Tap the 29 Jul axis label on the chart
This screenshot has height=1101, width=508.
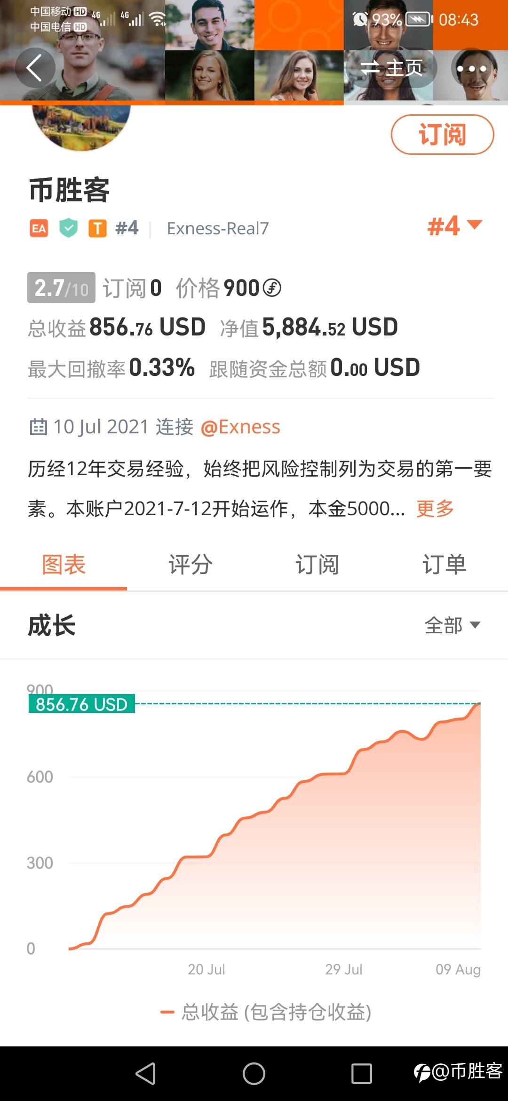tap(344, 969)
